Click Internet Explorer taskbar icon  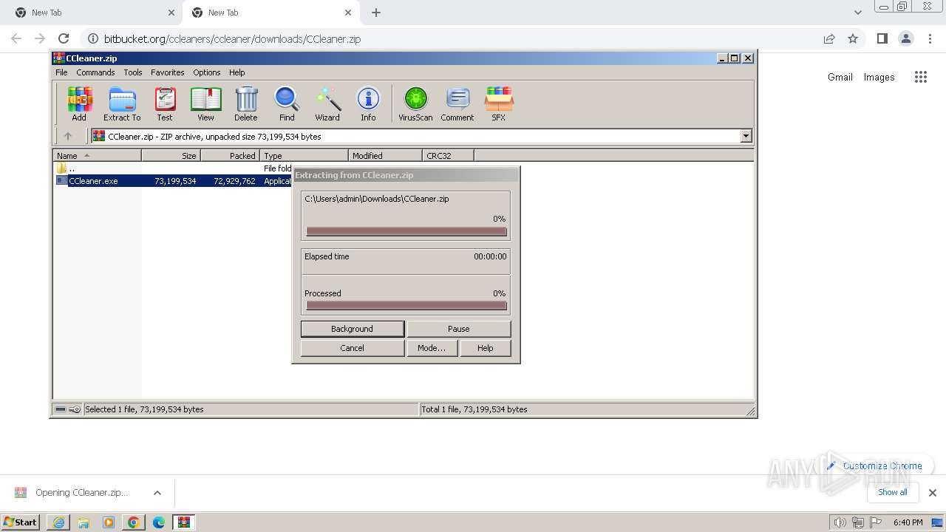point(58,522)
